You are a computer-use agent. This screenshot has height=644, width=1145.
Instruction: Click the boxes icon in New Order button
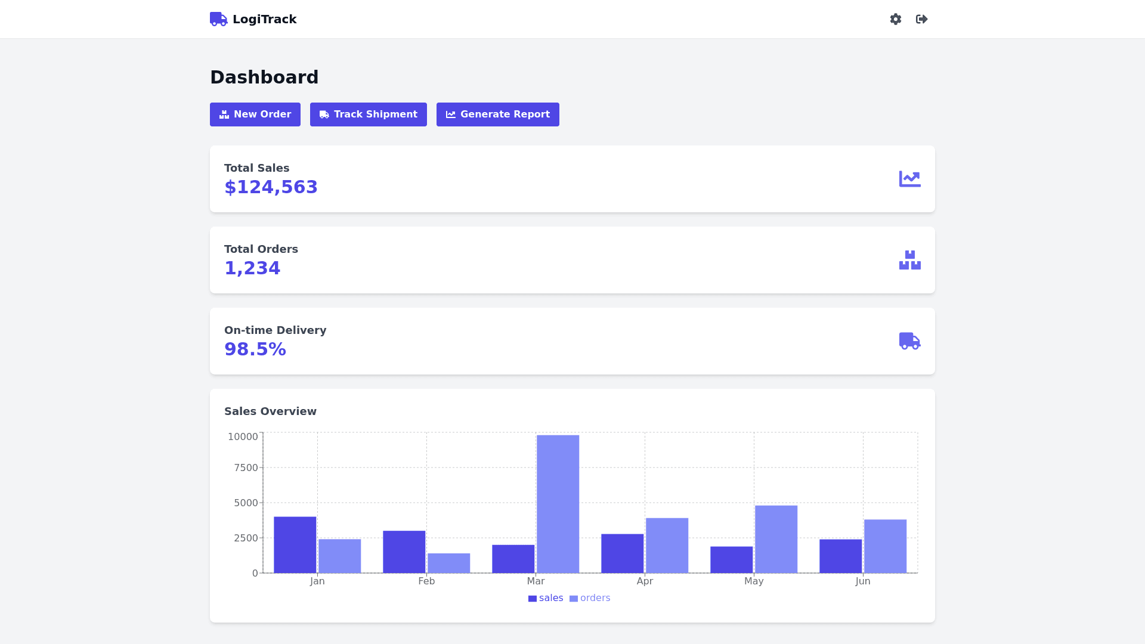click(x=224, y=114)
